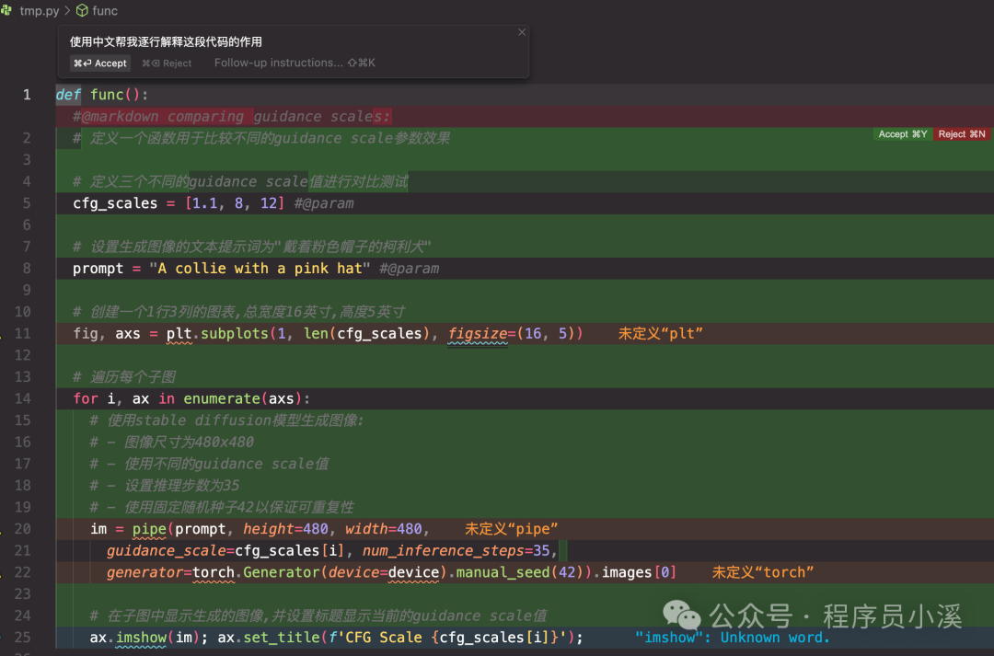Click ax.set_title call on line 25
This screenshot has height=656, width=994.
coord(399,638)
